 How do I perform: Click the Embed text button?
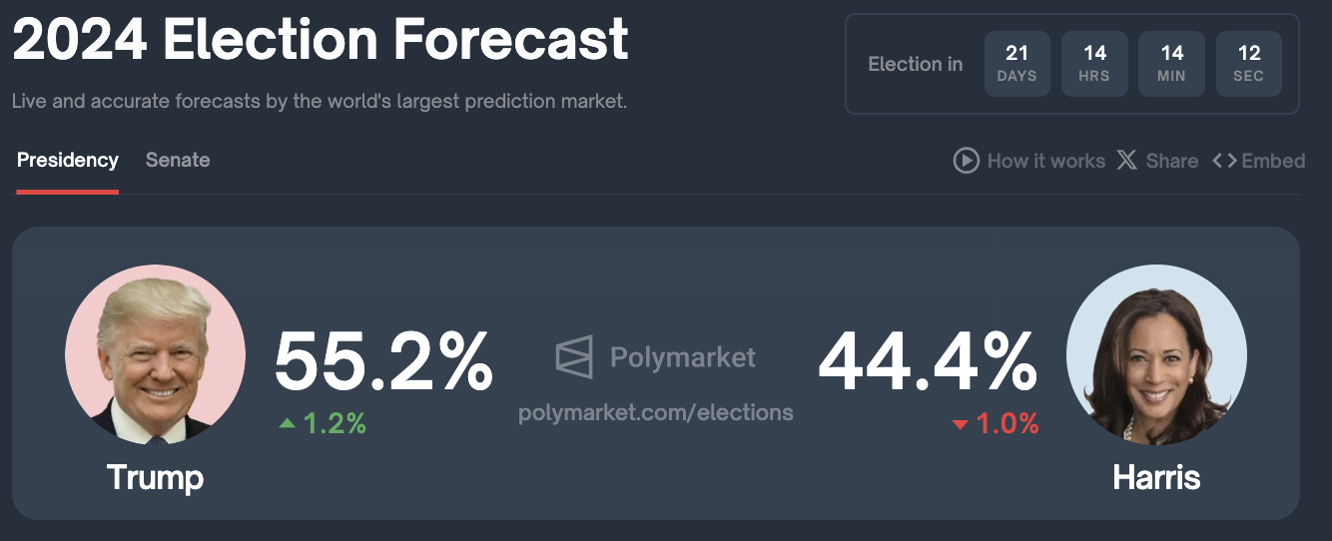click(x=1273, y=161)
